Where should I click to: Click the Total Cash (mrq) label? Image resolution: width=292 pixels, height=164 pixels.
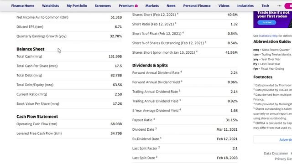click(29, 56)
